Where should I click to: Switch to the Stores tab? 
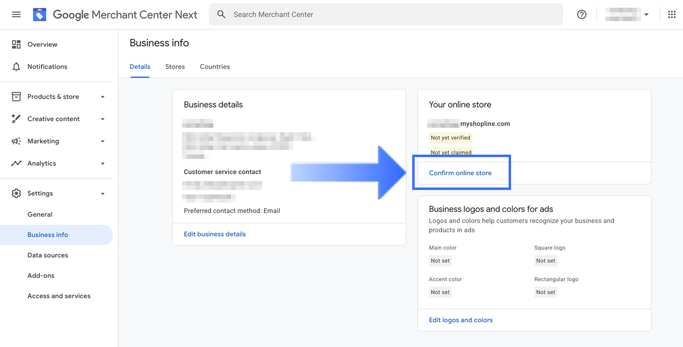pyautogui.click(x=175, y=67)
